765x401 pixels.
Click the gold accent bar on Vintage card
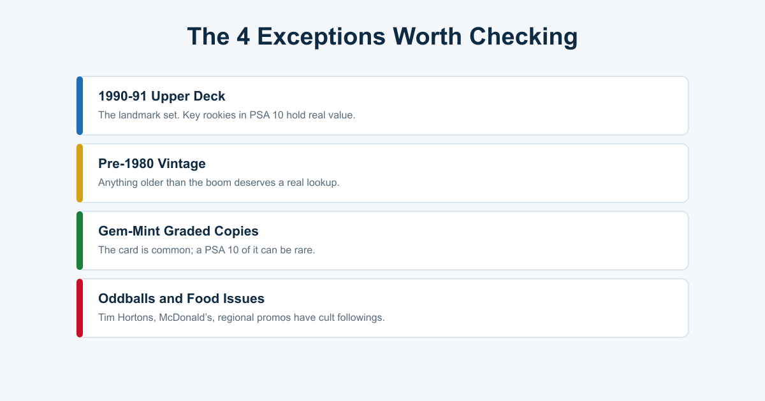pos(80,173)
